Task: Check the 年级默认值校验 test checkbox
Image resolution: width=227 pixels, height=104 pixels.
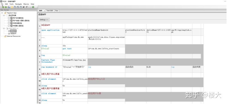Action: [x=9, y=26]
